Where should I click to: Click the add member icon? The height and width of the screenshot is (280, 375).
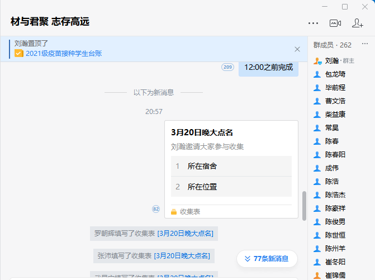point(358,23)
